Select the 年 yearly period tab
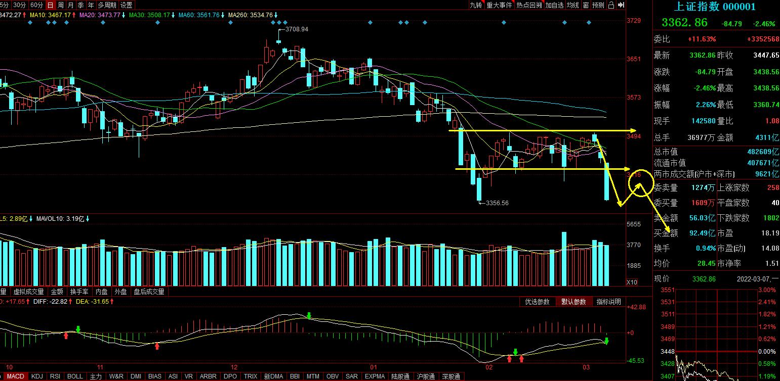 tap(91, 5)
